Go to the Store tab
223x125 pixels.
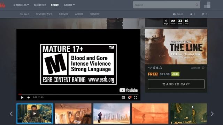pyautogui.click(x=55, y=5)
